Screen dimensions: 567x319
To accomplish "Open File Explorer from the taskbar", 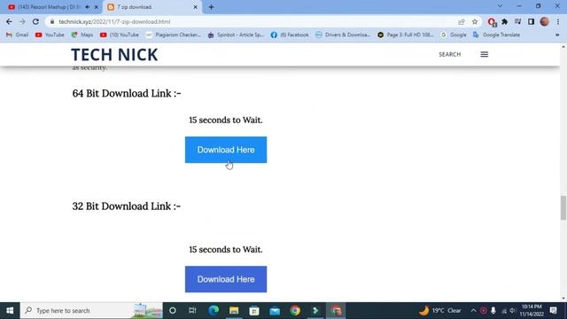I will pos(234,311).
